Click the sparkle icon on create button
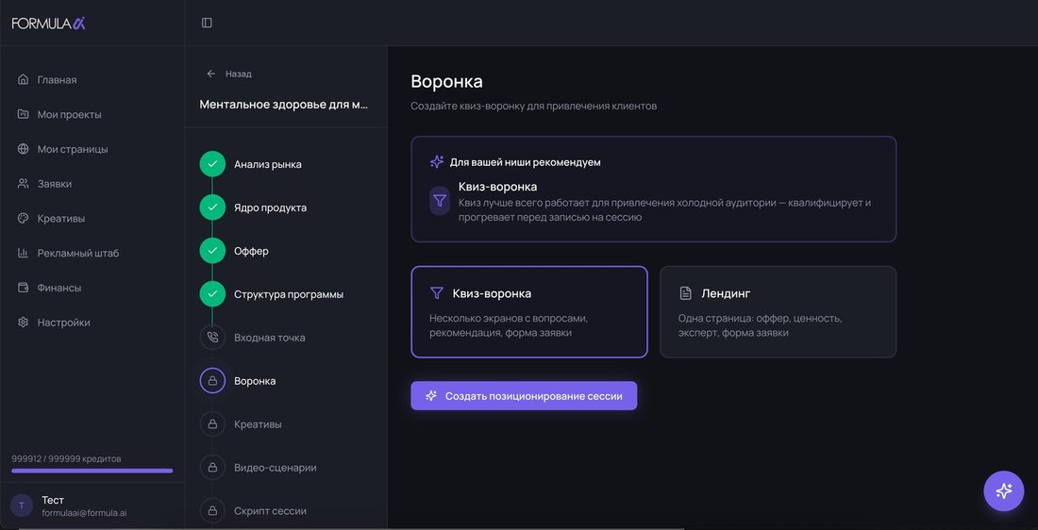Image resolution: width=1038 pixels, height=530 pixels. (431, 396)
